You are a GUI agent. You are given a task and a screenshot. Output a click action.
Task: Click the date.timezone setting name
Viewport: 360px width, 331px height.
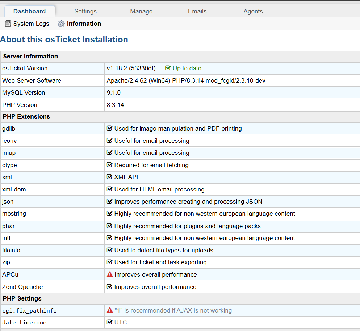click(x=24, y=323)
